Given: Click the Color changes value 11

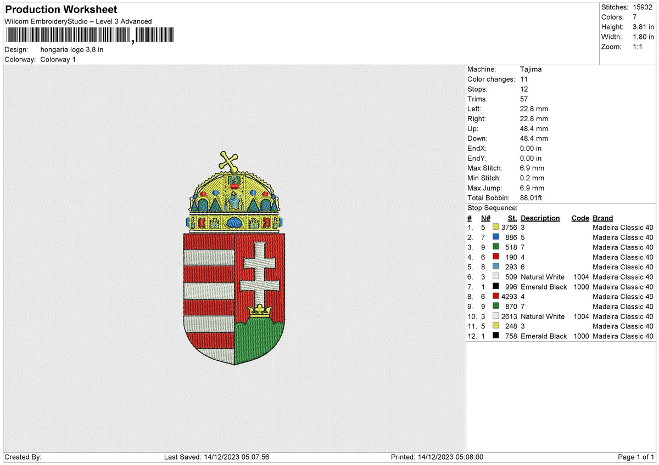Looking at the screenshot, I should [523, 79].
